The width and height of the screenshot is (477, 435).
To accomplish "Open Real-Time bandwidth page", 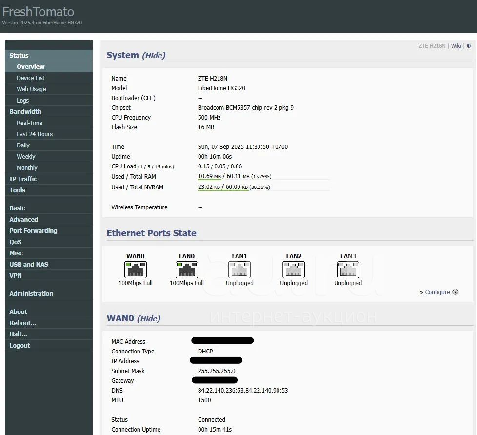I will coord(49,123).
